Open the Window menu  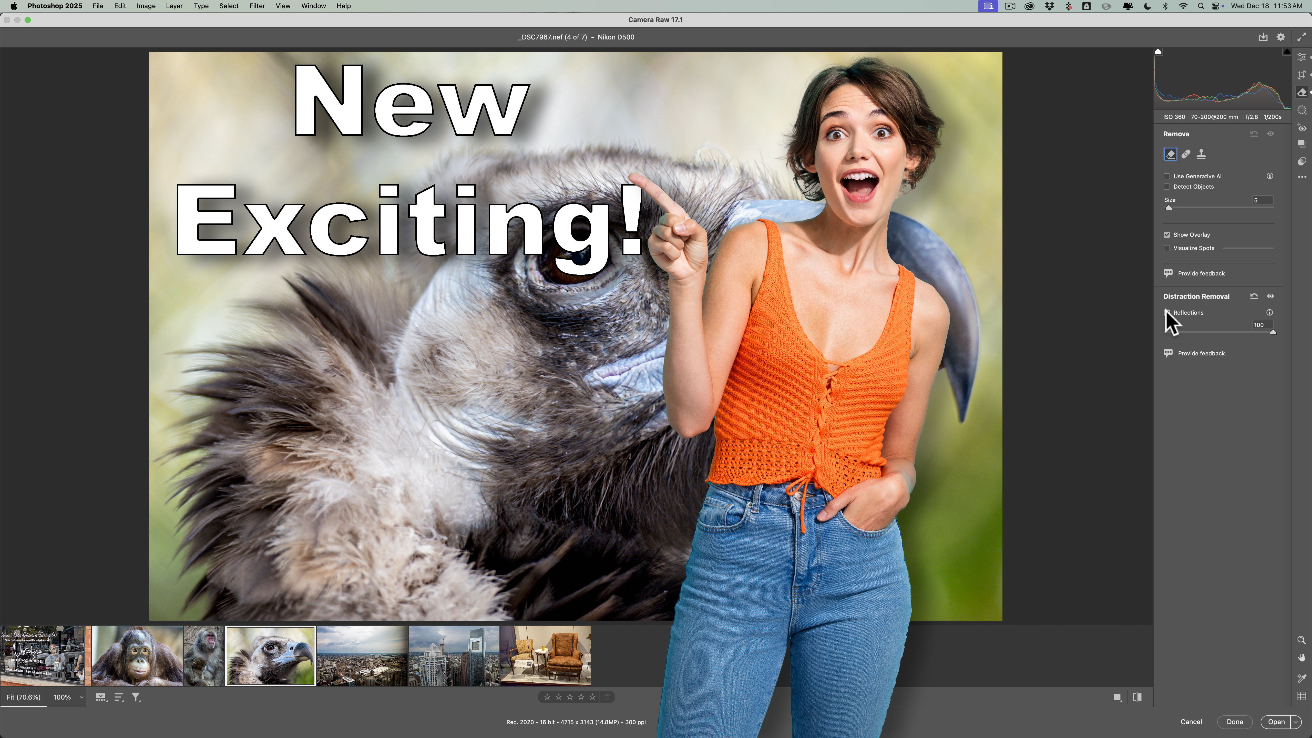click(313, 6)
